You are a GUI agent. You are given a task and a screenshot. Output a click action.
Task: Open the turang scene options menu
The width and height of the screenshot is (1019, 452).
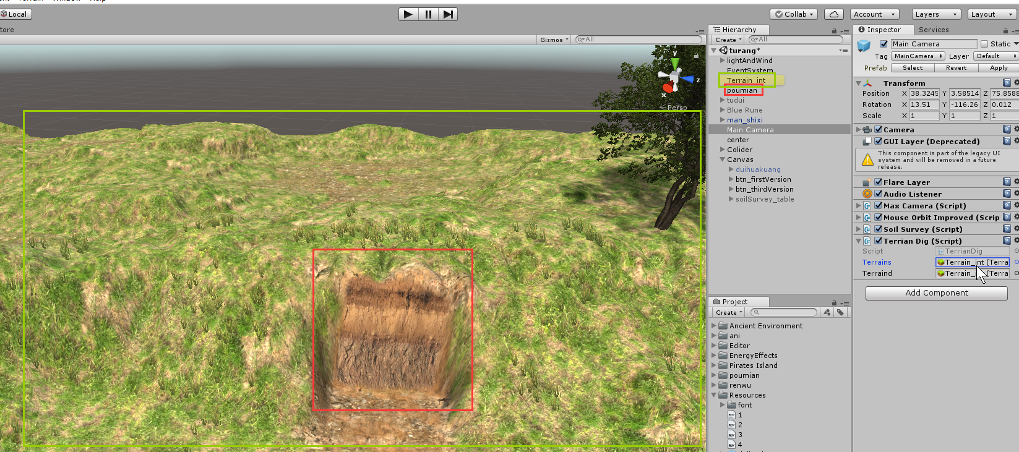843,50
